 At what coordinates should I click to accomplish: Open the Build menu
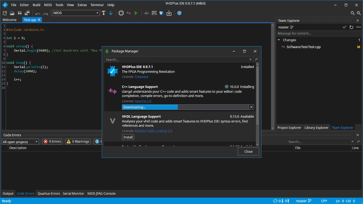(36, 5)
